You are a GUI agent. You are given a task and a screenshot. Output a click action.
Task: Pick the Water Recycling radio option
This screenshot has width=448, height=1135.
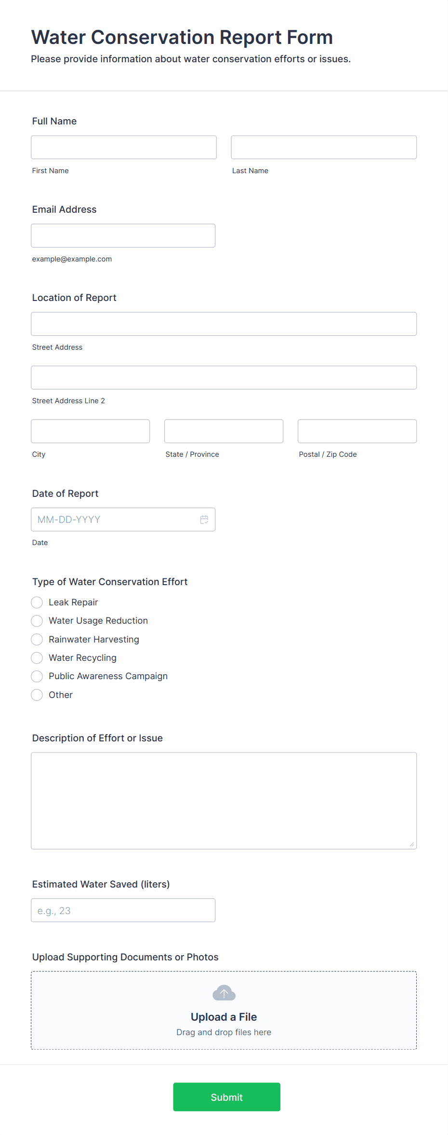tap(37, 658)
